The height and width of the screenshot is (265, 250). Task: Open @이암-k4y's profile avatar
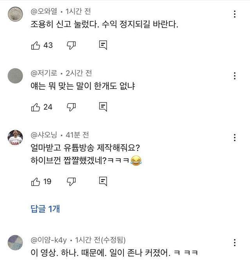pyautogui.click(x=16, y=243)
